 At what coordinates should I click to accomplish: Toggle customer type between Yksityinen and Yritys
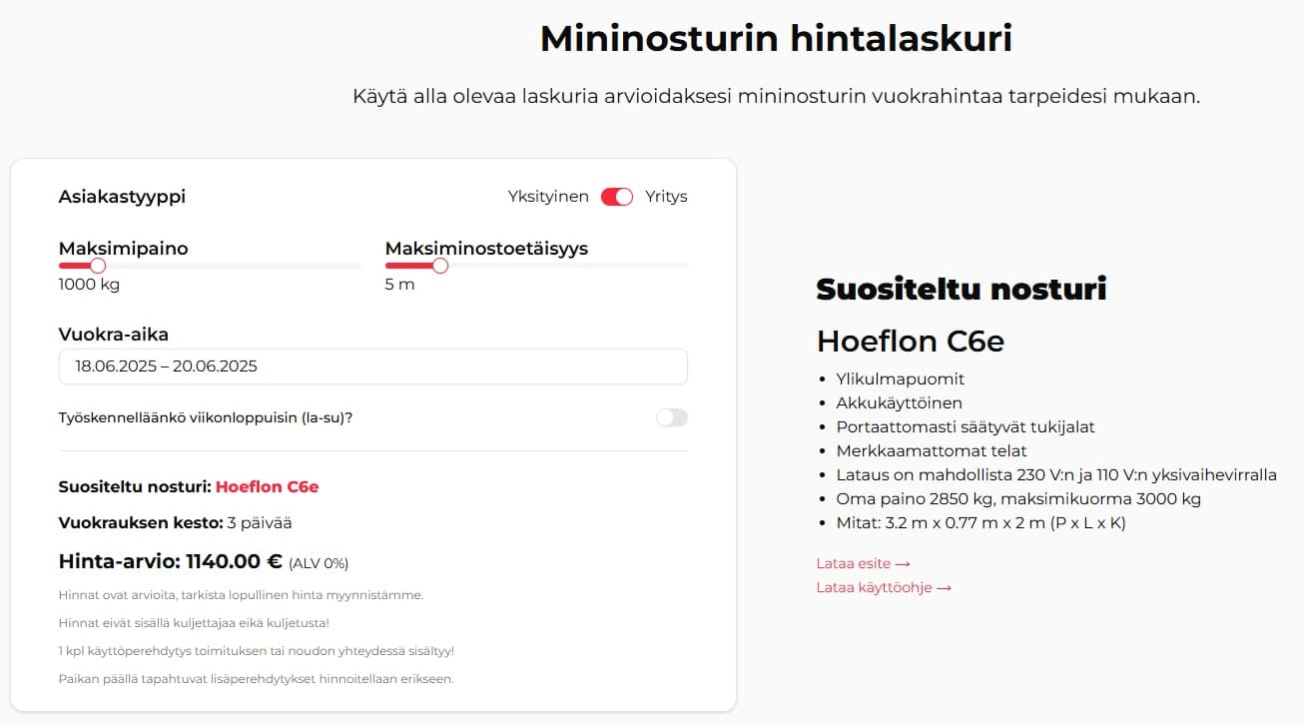click(x=617, y=197)
